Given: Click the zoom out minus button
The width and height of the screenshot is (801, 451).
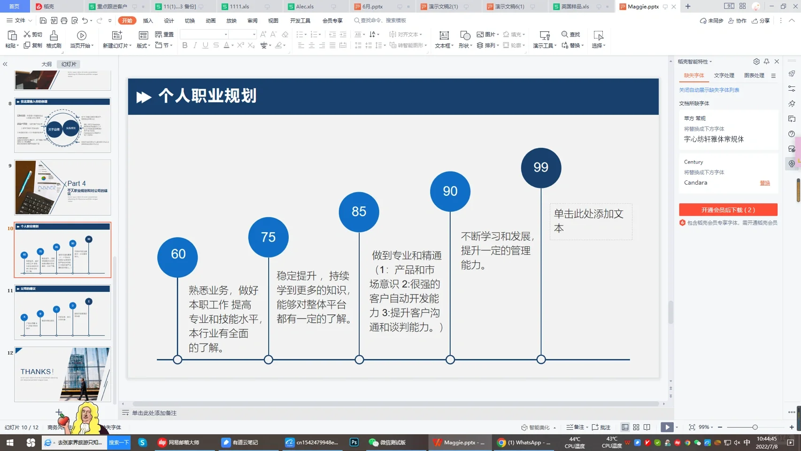Looking at the screenshot, I should [720, 427].
